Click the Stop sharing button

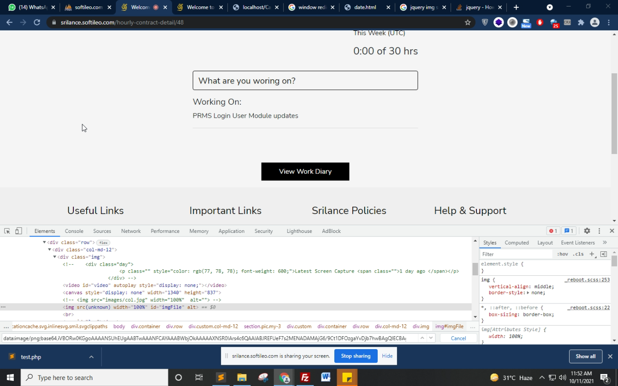355,356
